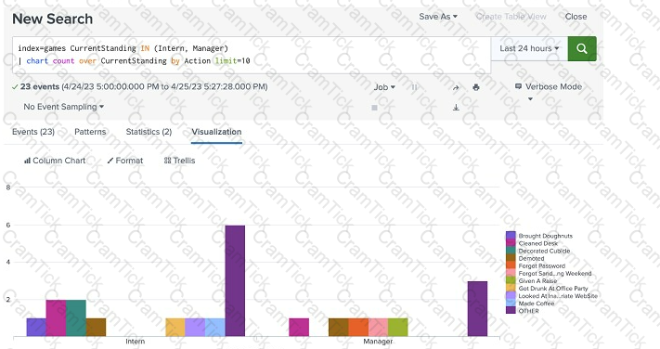Open the No Event Sampling dropdown
660x349 pixels.
[x=63, y=107]
